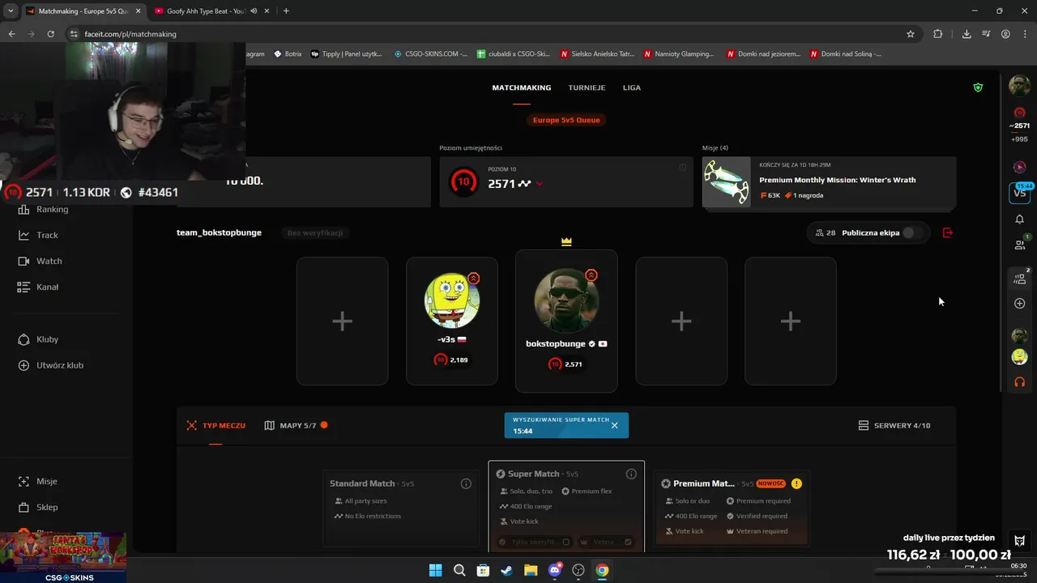Select the Standard Match card
The image size is (1037, 583).
tap(401, 508)
